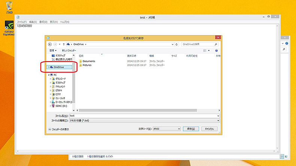Click the Pictures folder icon
The height and width of the screenshot is (166, 296).
coord(81,65)
